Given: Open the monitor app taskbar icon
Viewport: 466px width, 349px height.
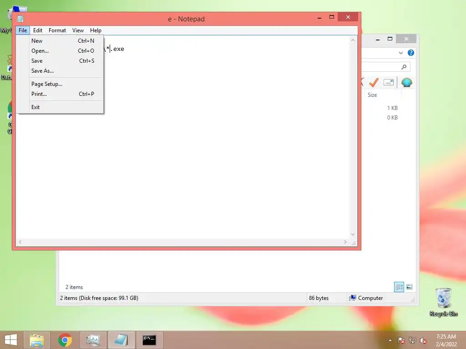Looking at the screenshot, I should tap(93, 340).
